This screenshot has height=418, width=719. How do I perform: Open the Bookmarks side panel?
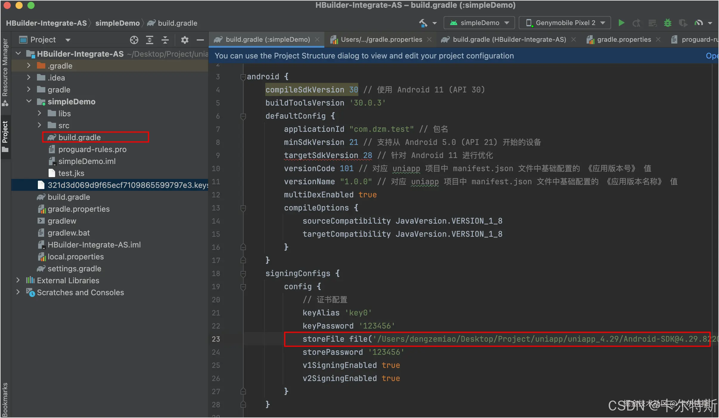tap(5, 400)
